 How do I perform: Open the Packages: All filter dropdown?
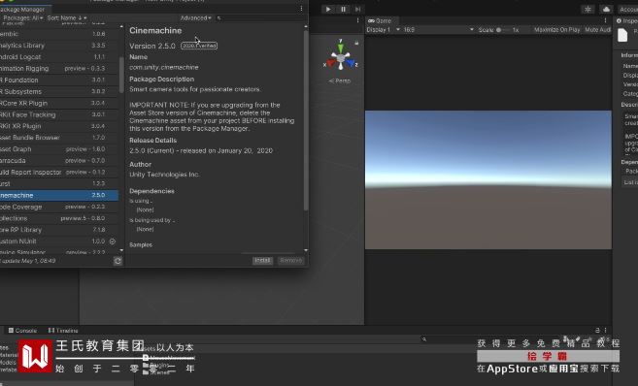[22, 17]
